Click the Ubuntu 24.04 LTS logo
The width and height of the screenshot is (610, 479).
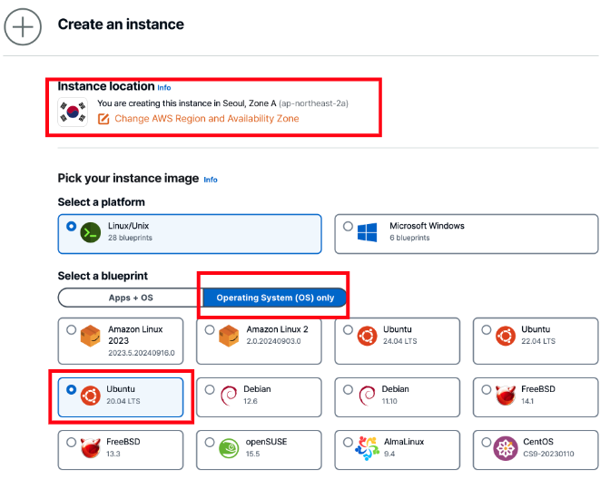(368, 336)
